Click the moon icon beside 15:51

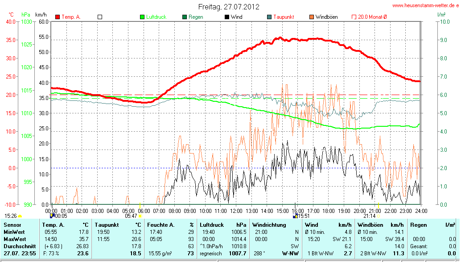[295, 216]
